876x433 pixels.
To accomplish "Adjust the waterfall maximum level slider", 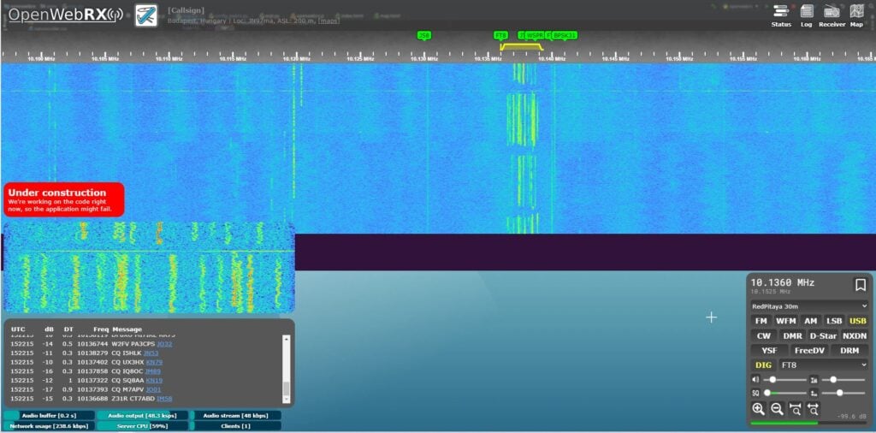I will click(x=843, y=380).
